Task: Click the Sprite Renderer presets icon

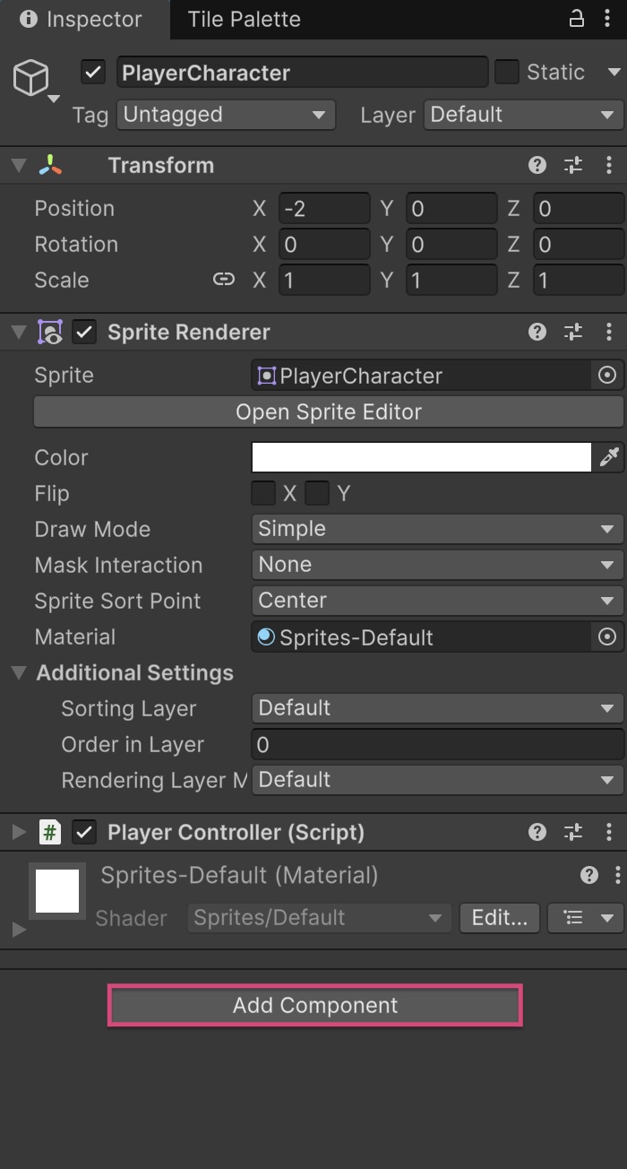Action: tap(573, 332)
